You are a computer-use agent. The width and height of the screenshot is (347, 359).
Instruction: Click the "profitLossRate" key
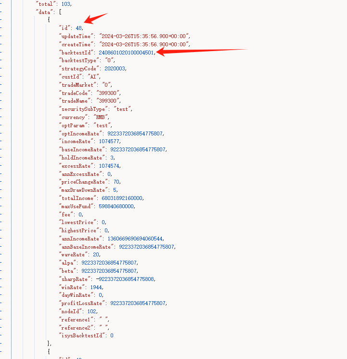pyautogui.click(x=82, y=304)
